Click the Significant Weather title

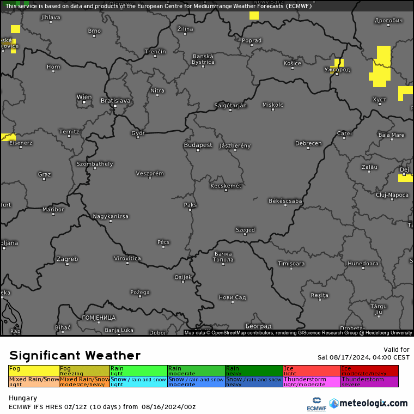(x=75, y=356)
